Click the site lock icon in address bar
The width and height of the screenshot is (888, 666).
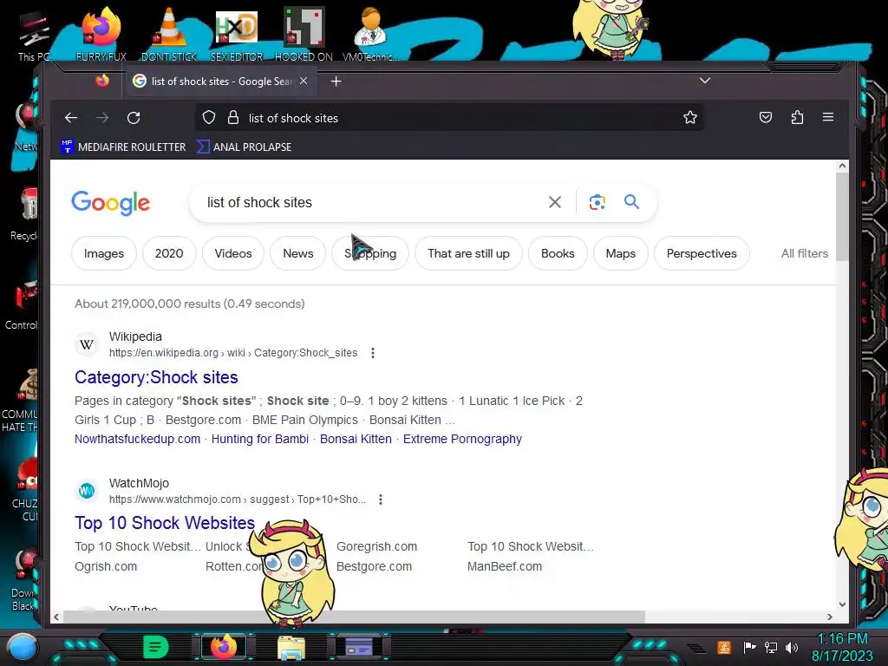pyautogui.click(x=232, y=118)
